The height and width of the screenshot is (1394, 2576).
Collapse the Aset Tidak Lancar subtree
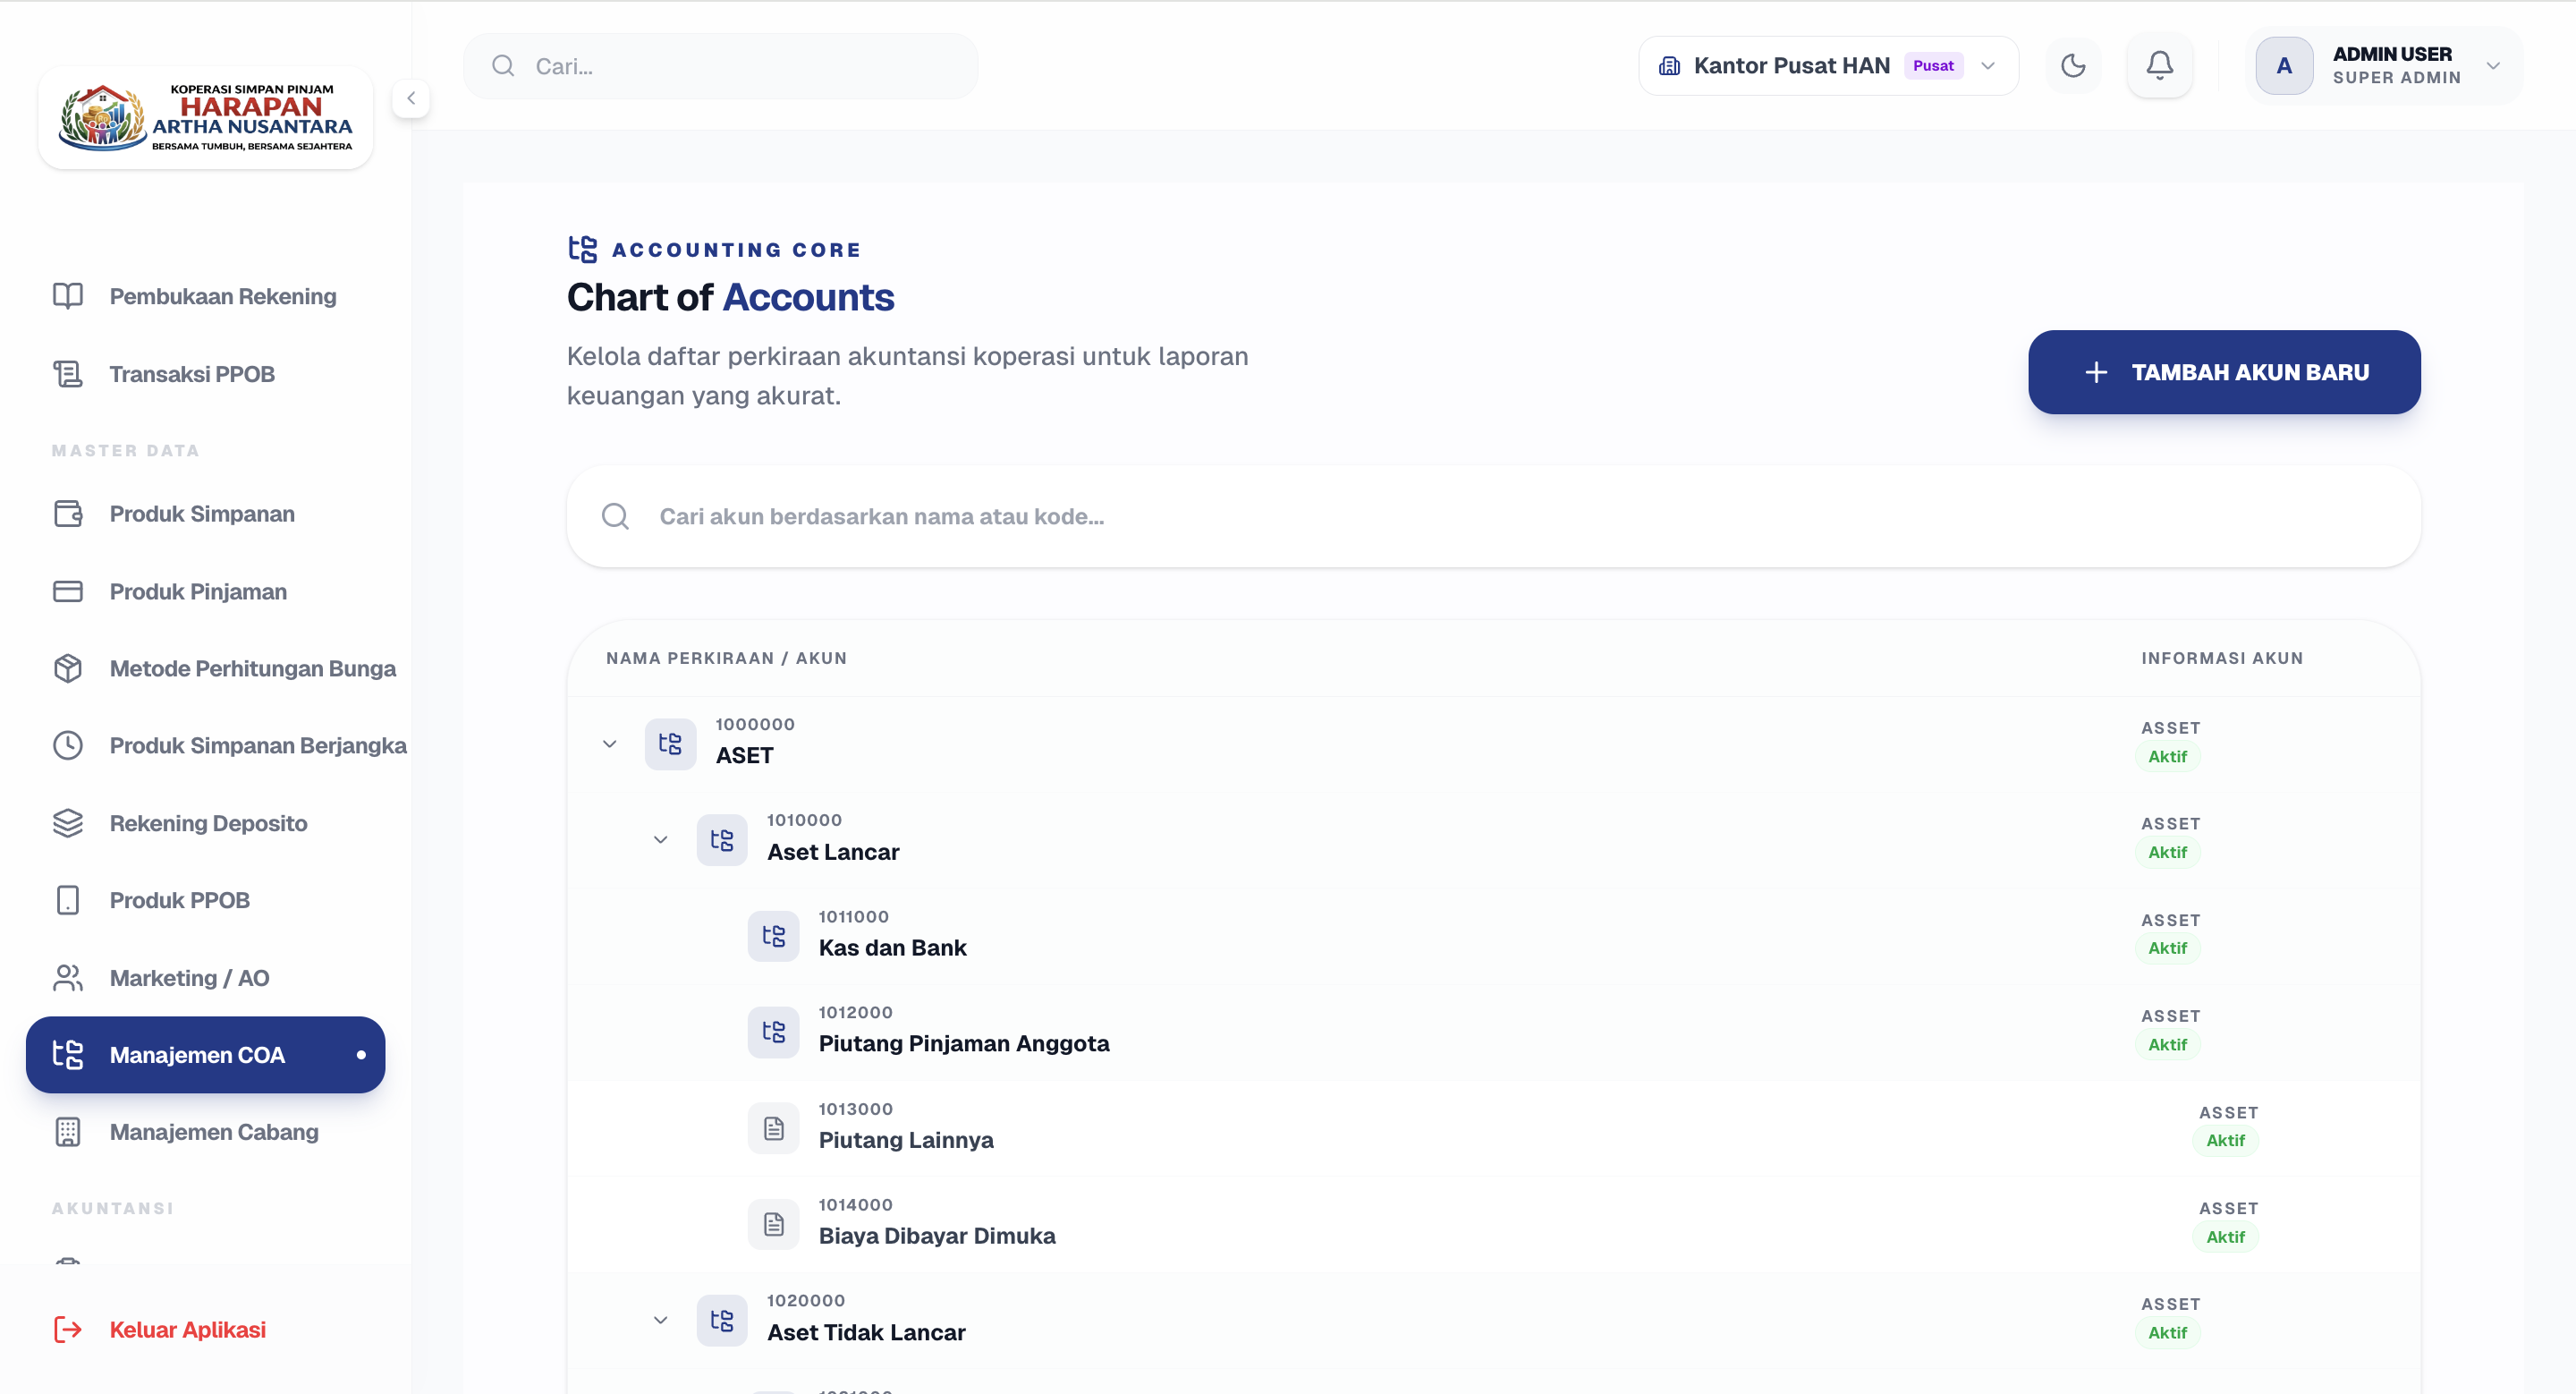(x=660, y=1320)
